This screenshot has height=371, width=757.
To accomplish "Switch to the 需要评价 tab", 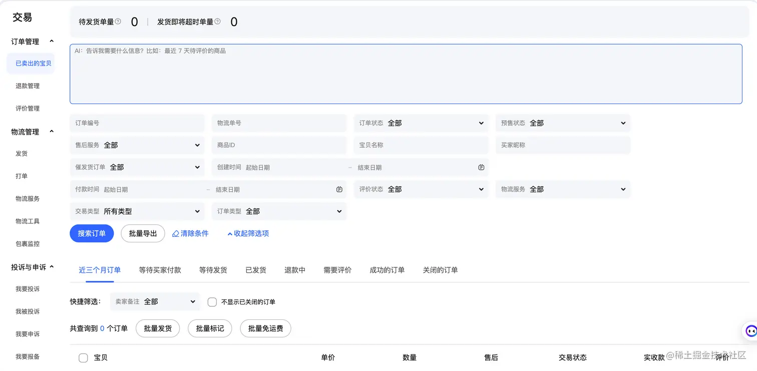I will [x=337, y=270].
